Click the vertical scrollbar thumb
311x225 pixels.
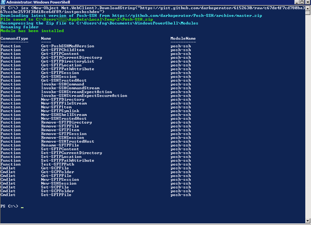click(x=308, y=13)
